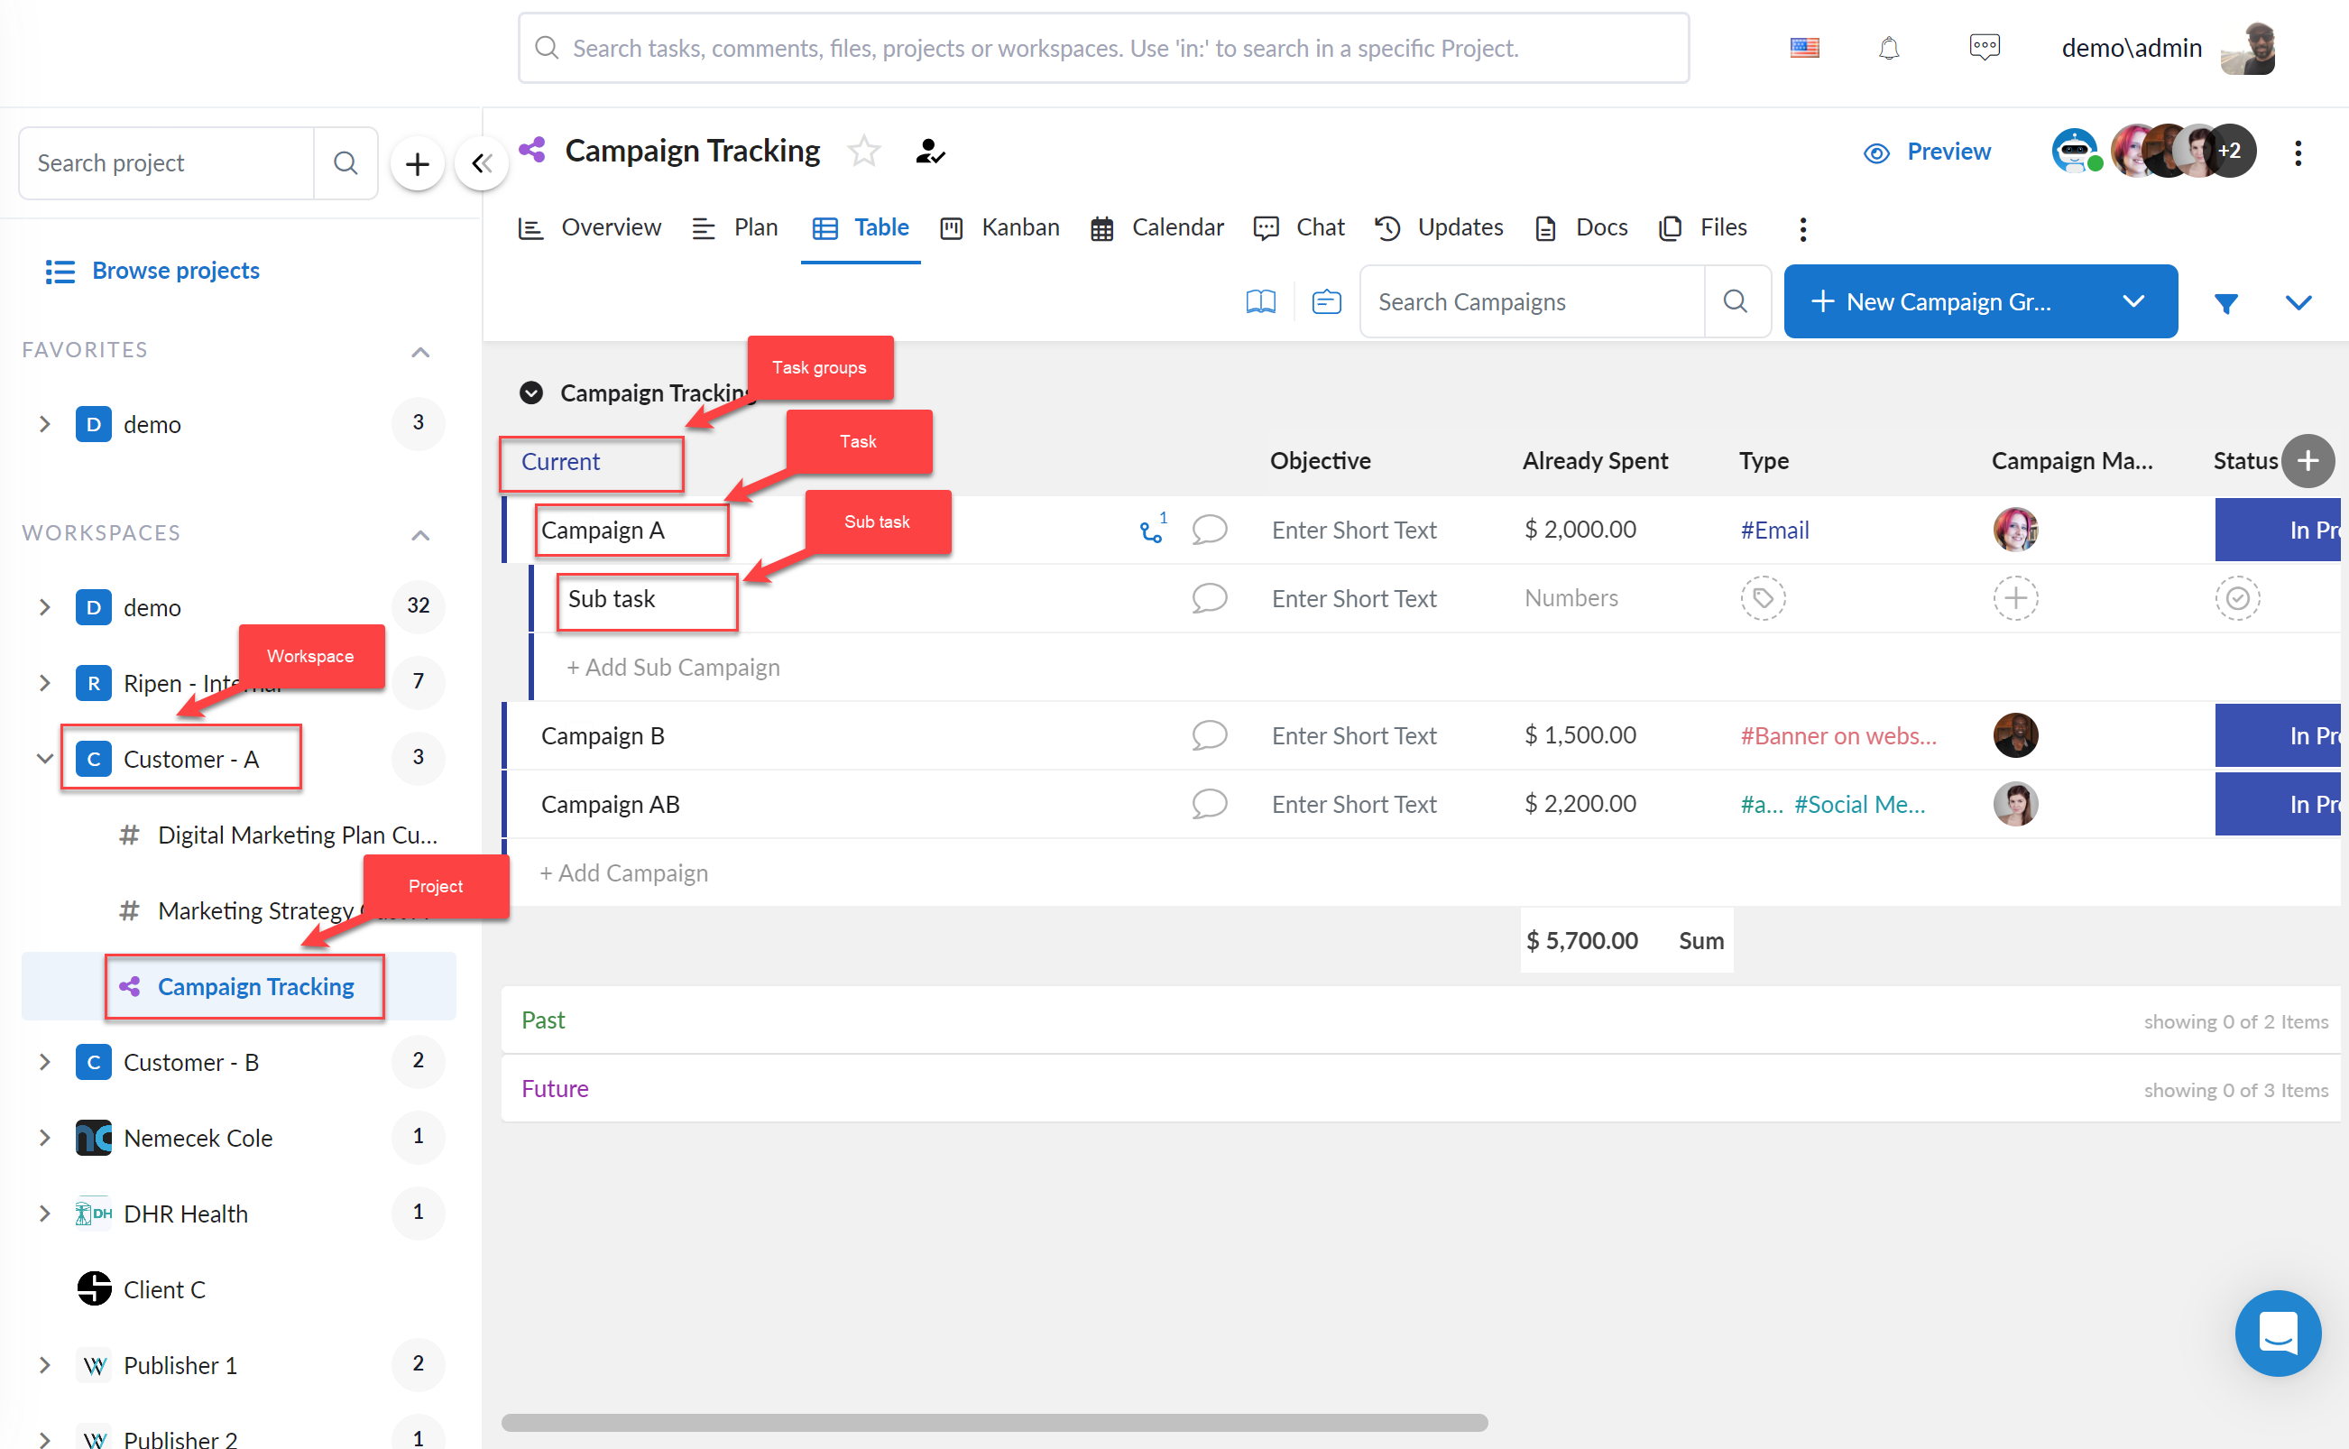This screenshot has width=2349, height=1449.
Task: Open the live chat support bubble
Action: (x=2277, y=1333)
